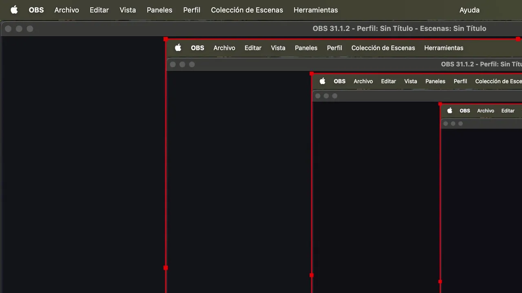Open the Archivo menu in the top menu bar

pos(66,10)
